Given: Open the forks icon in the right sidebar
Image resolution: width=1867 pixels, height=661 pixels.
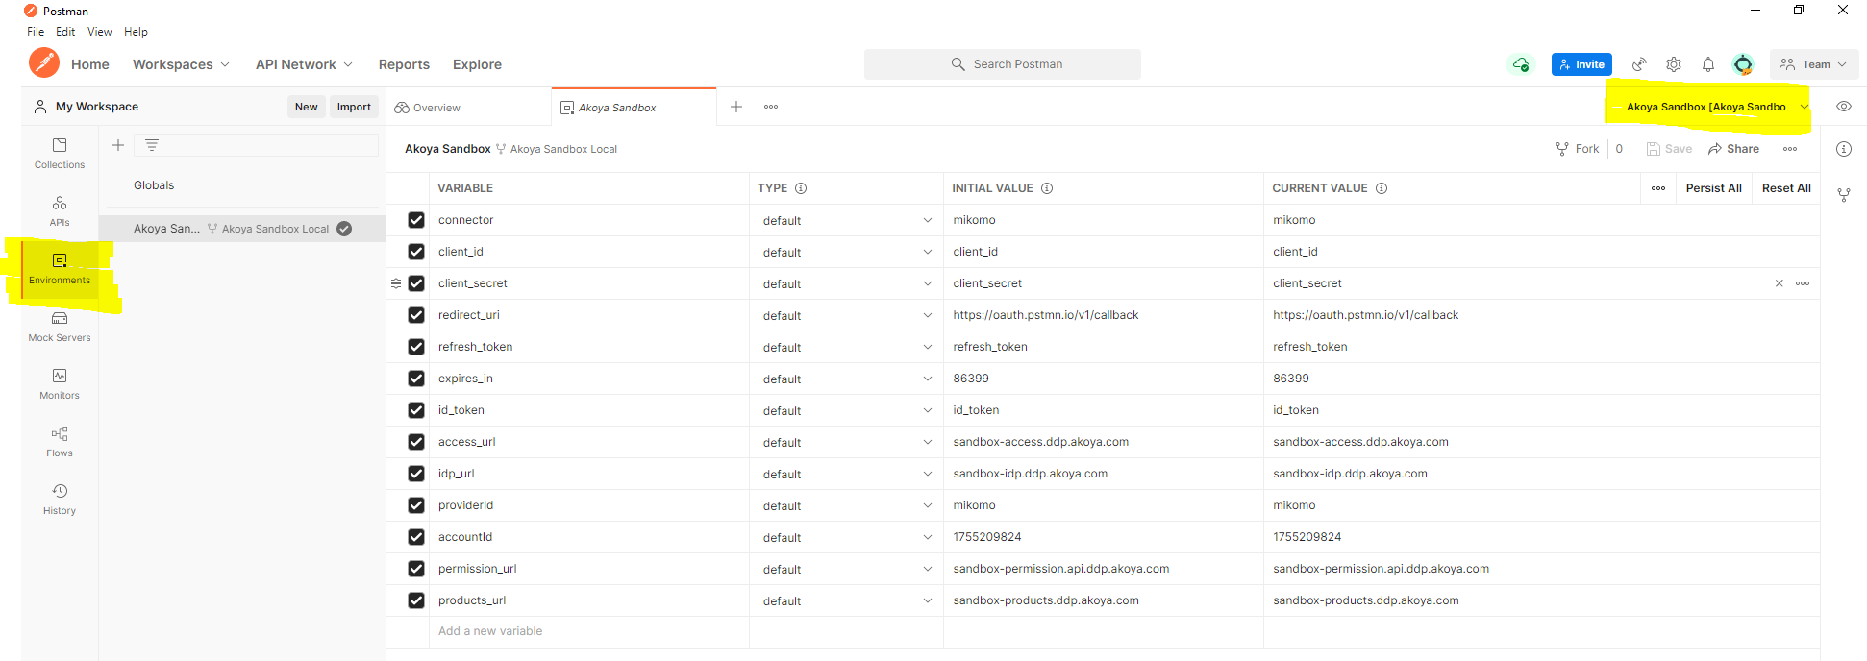Looking at the screenshot, I should 1844,195.
